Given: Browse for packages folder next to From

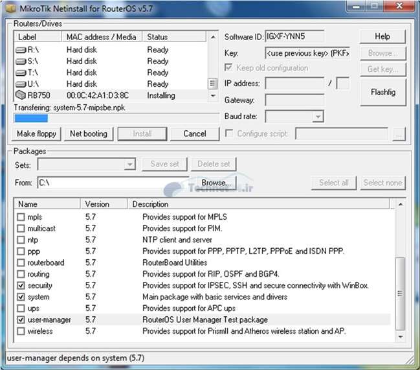Looking at the screenshot, I should click(216, 183).
